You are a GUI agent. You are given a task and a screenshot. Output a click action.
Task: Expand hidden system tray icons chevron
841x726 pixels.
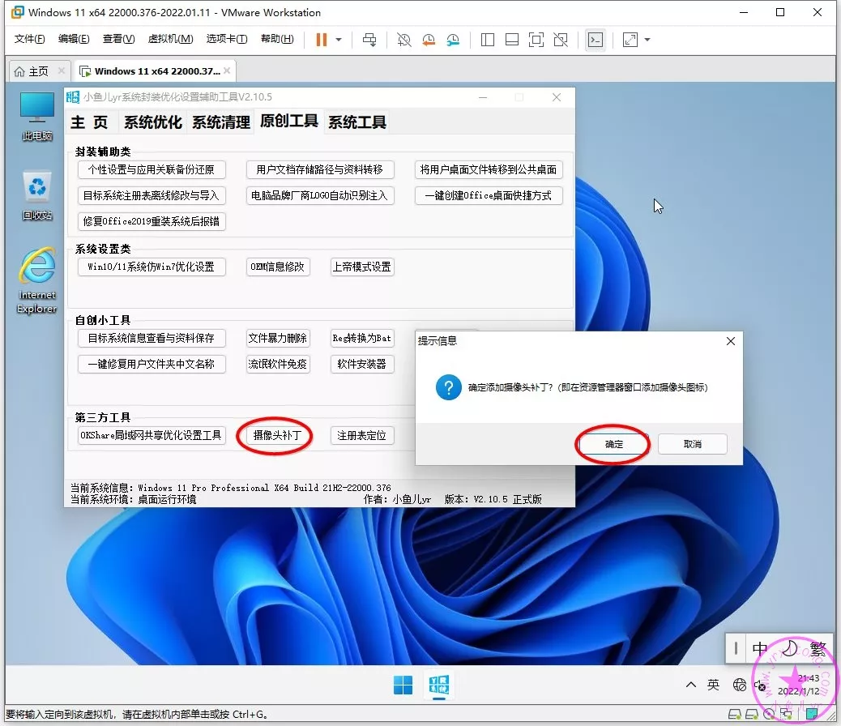690,685
